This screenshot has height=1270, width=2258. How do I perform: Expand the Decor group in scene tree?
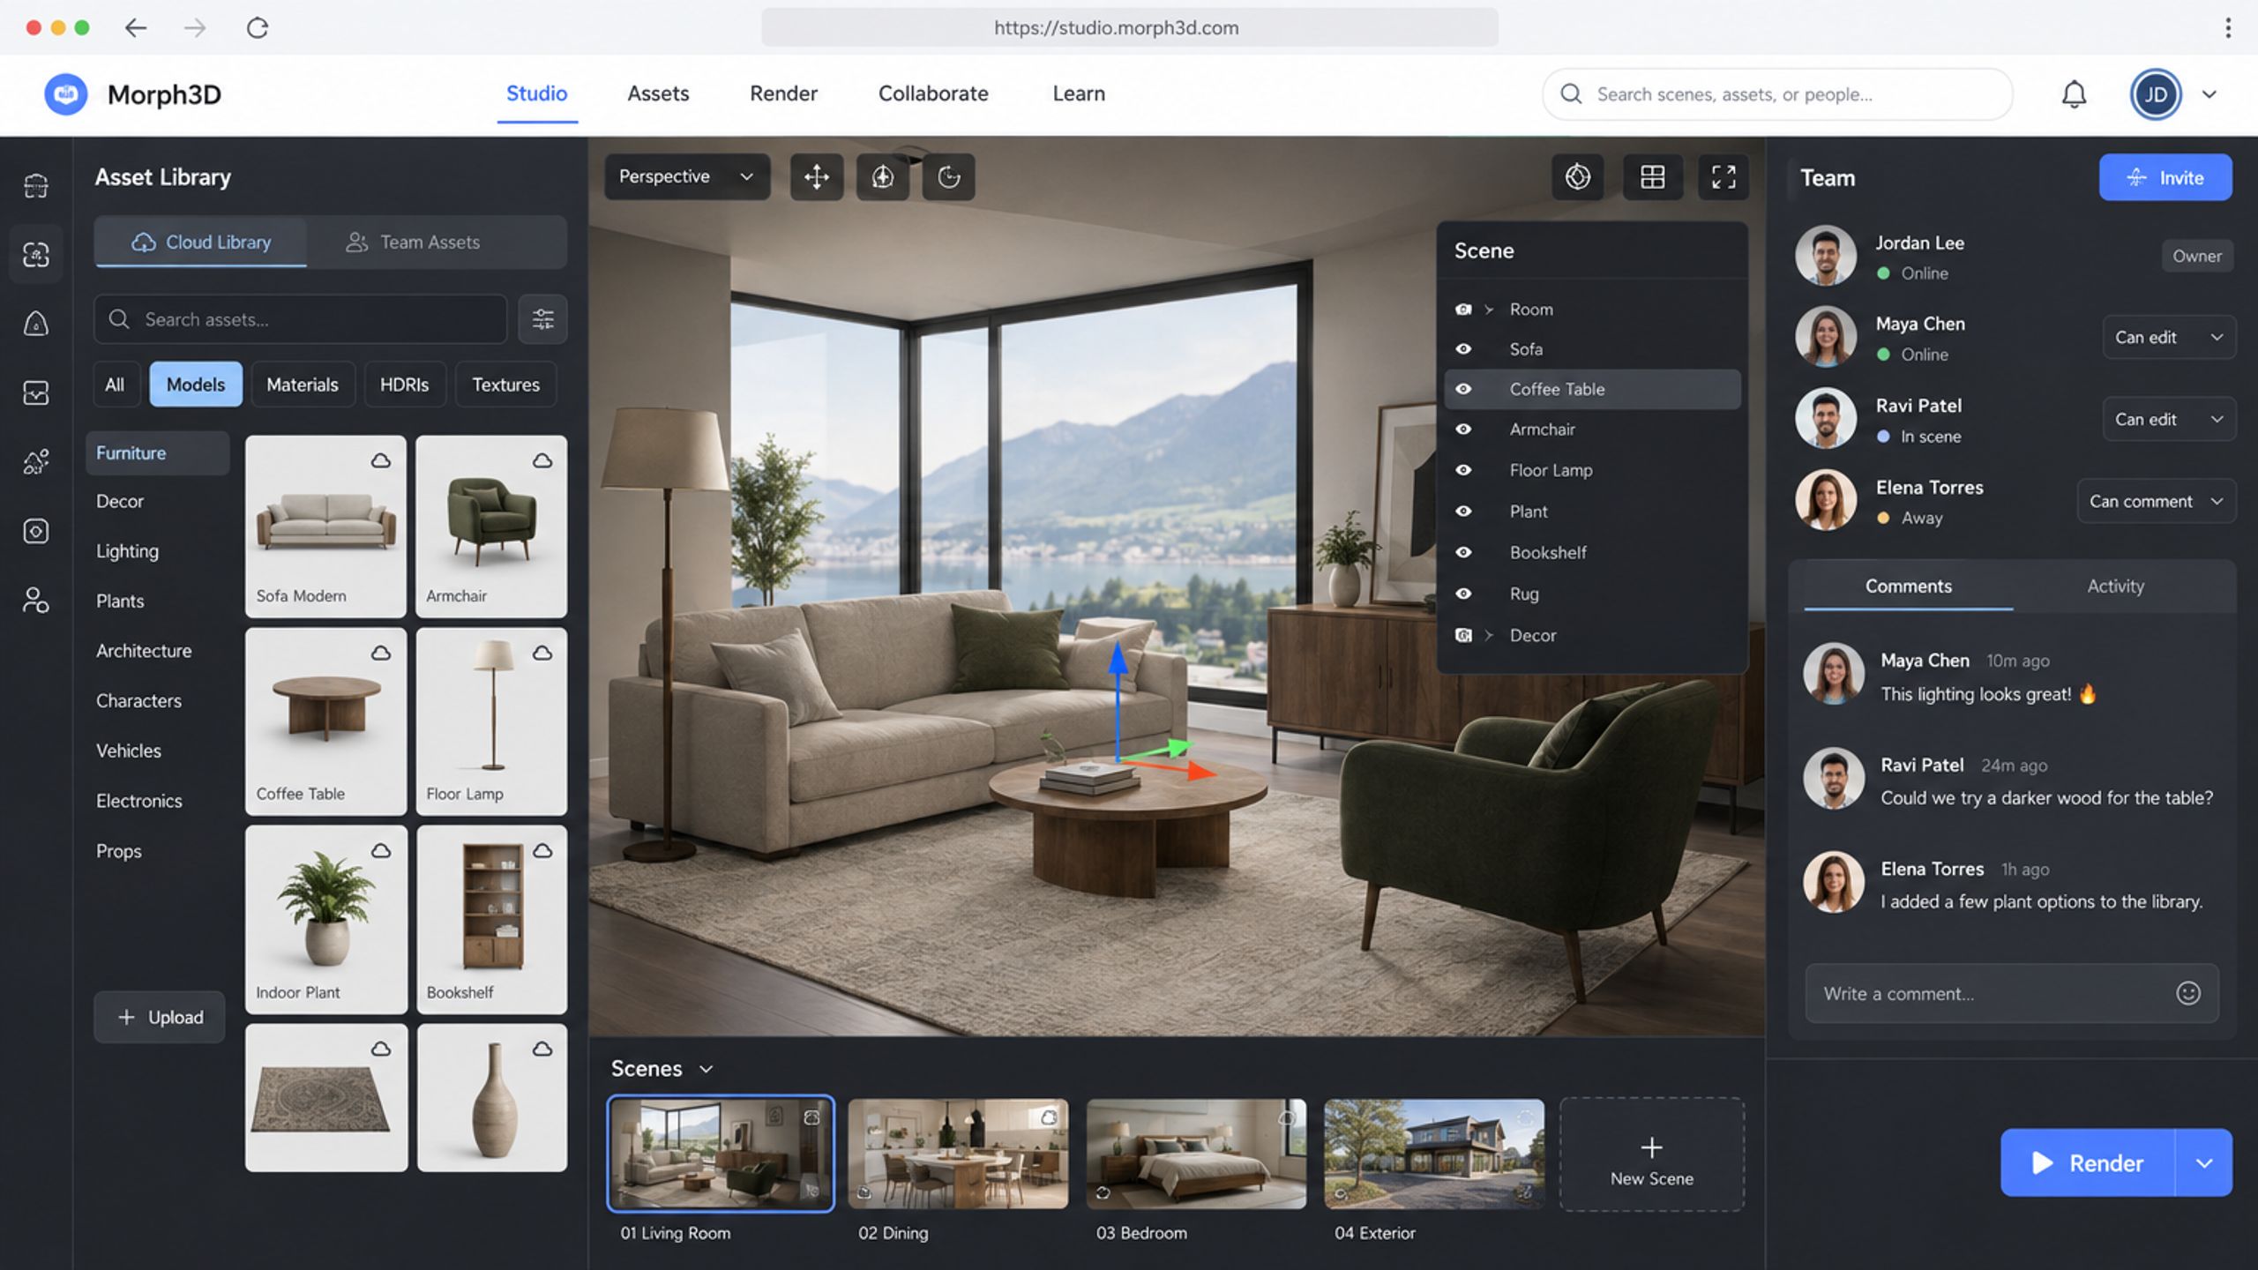1489,635
